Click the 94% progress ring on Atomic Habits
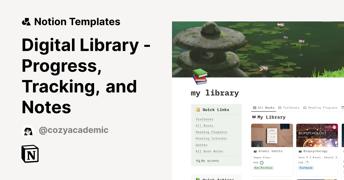The image size is (344, 180). (x=261, y=163)
